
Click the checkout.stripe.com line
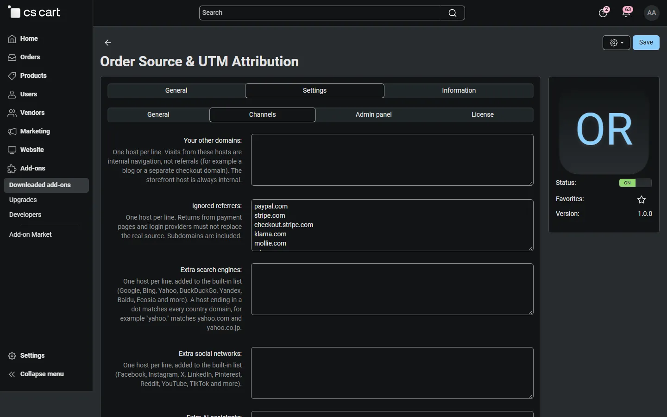pyautogui.click(x=284, y=225)
